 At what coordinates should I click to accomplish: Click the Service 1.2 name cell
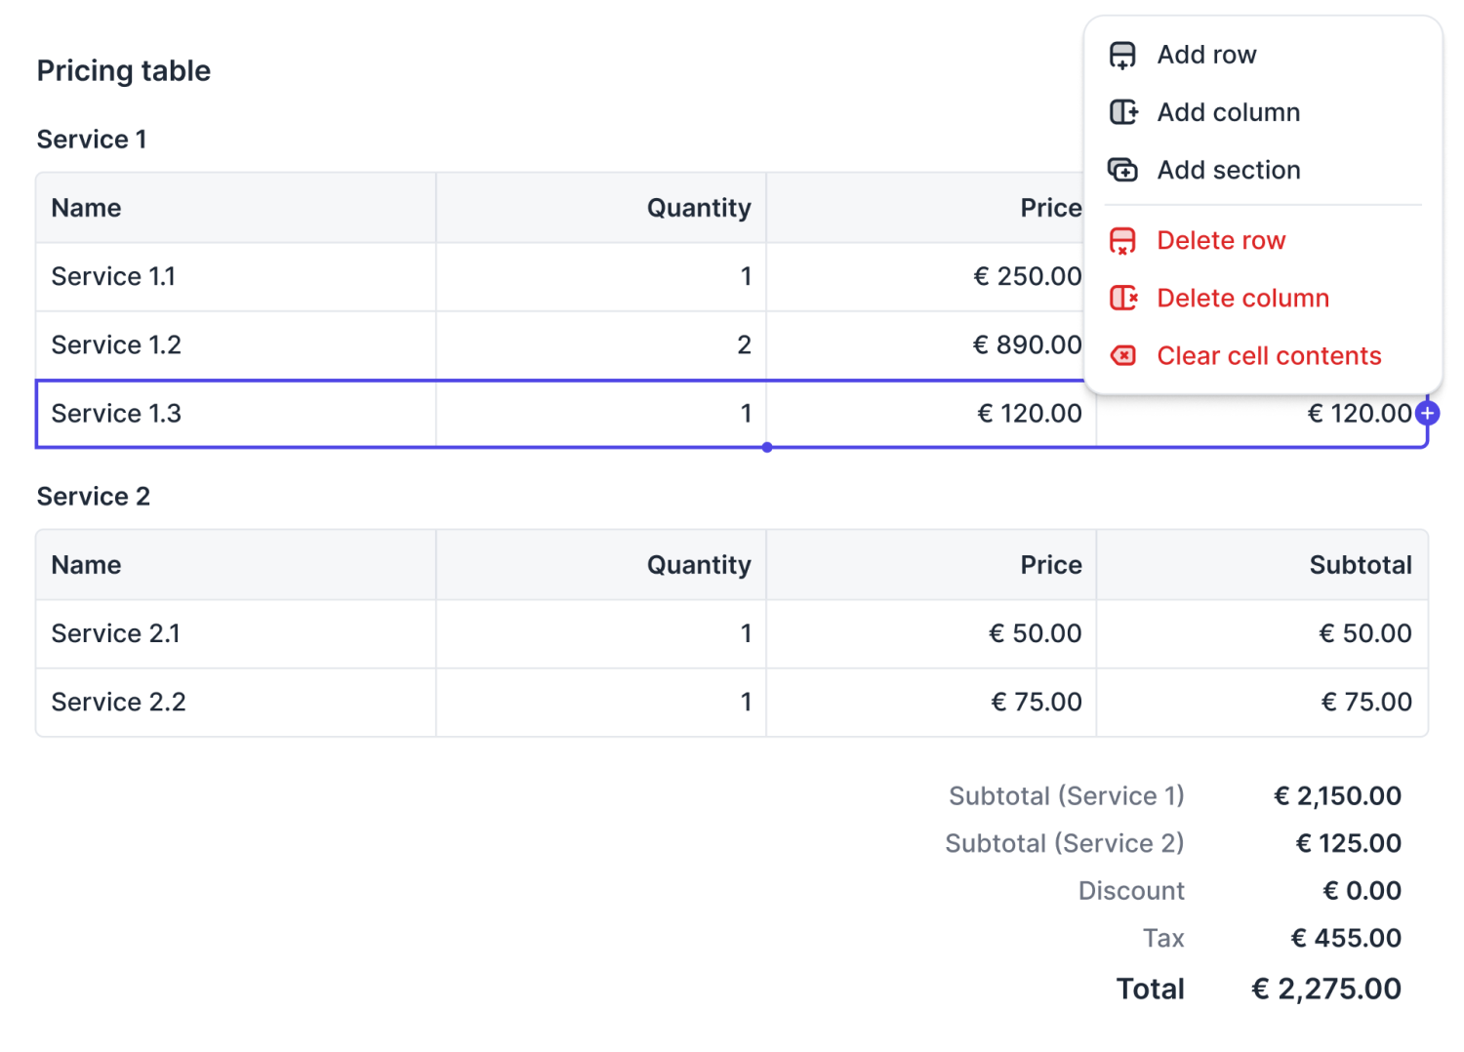pyautogui.click(x=236, y=345)
